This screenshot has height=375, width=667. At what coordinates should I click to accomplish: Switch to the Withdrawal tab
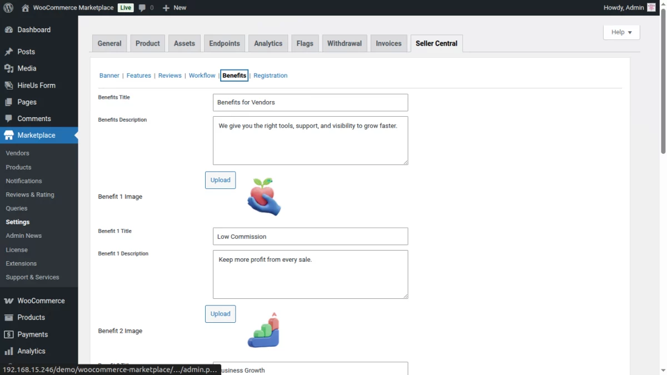click(x=344, y=43)
